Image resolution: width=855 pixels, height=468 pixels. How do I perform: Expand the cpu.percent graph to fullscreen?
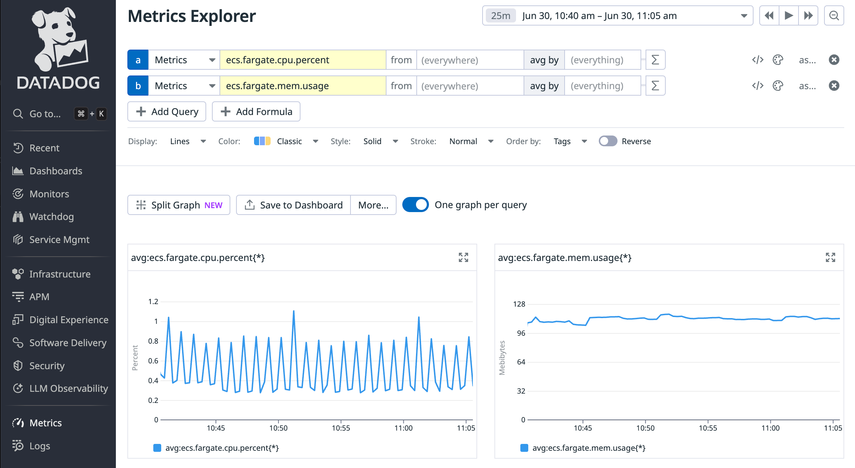tap(463, 257)
